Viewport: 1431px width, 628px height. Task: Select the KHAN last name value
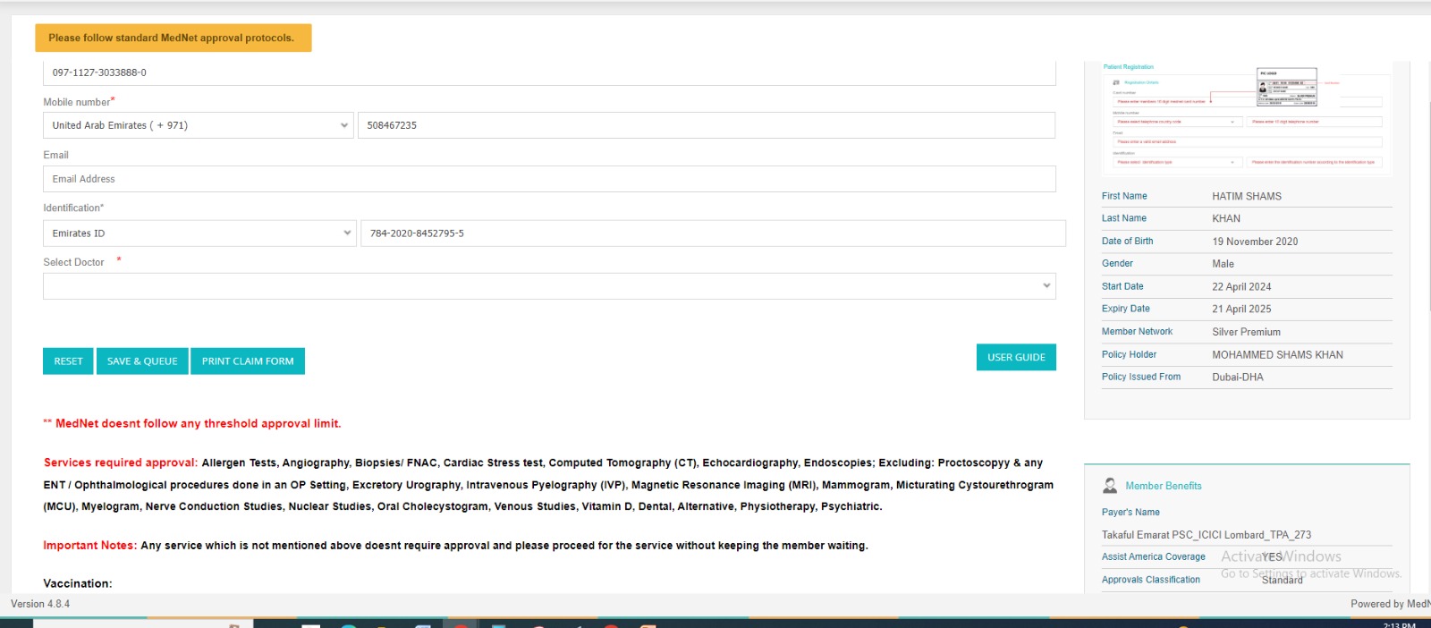point(1226,218)
